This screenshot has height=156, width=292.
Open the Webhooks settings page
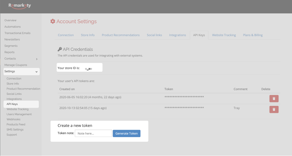13,119
